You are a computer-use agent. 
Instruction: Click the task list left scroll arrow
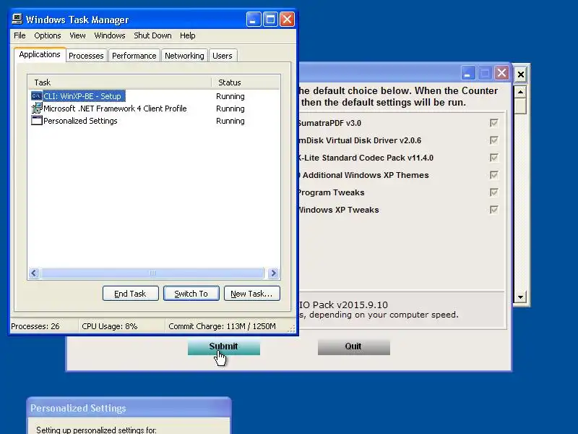(x=34, y=273)
